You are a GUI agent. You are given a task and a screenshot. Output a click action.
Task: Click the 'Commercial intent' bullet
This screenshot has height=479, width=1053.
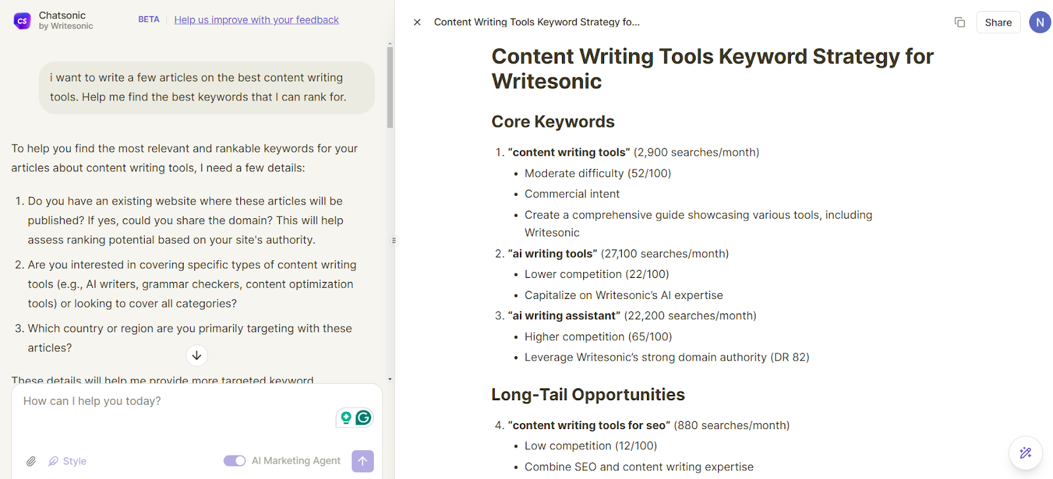pyautogui.click(x=572, y=194)
